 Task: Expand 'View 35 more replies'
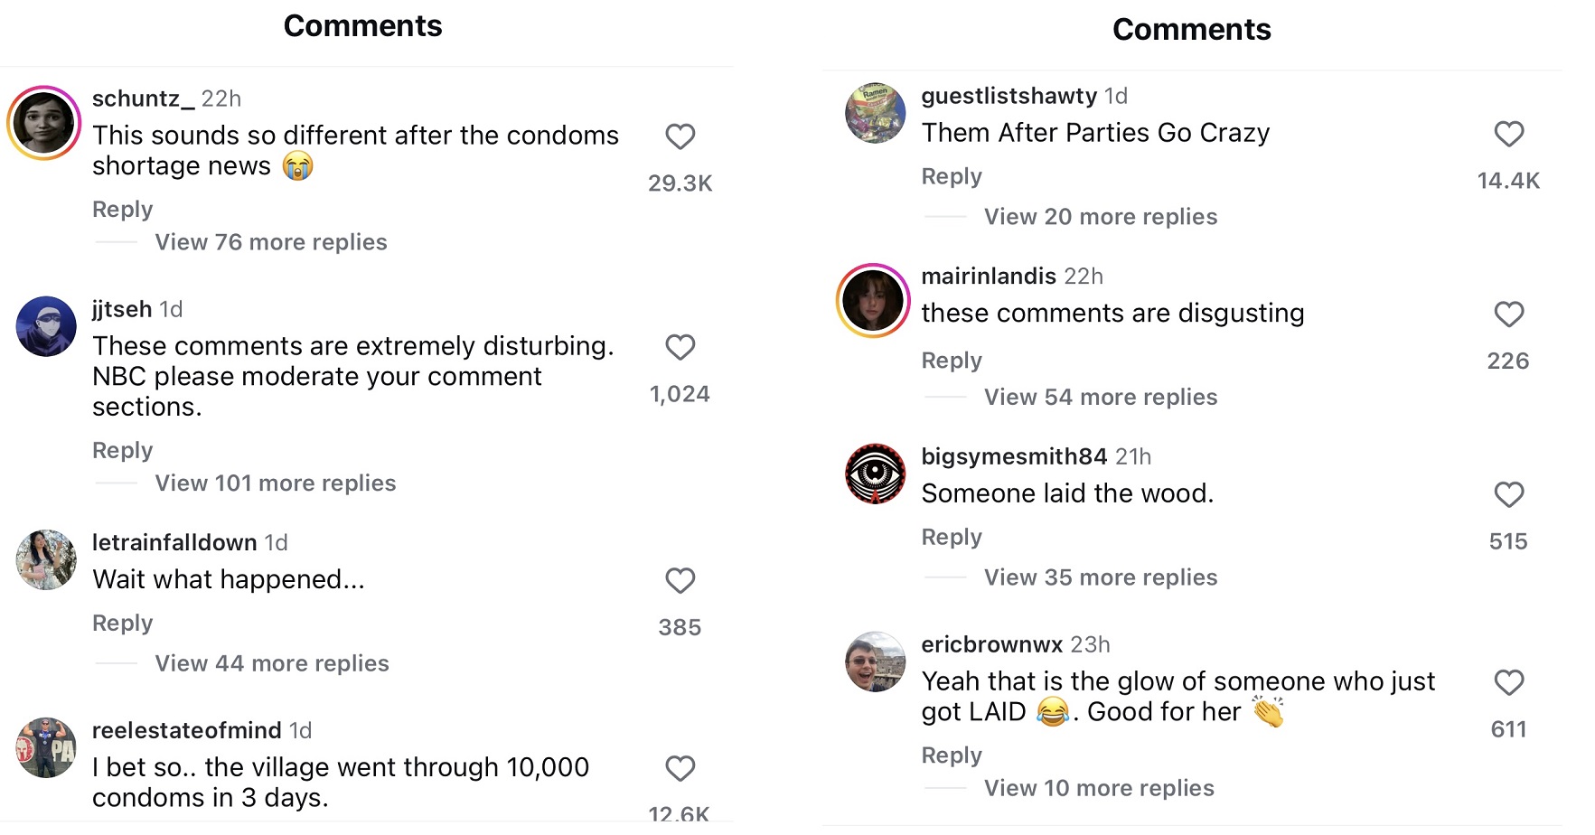point(1101,577)
